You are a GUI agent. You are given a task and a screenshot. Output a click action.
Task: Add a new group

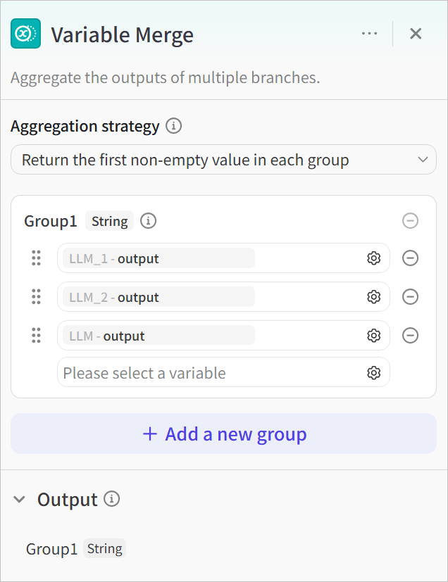click(223, 434)
